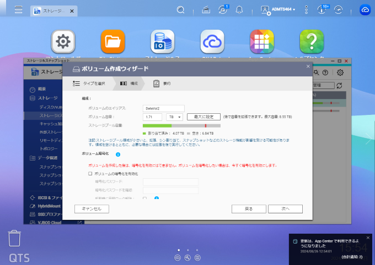Click the first circular icon at bottom dock
This screenshot has height=265, width=375.
pos(178,258)
